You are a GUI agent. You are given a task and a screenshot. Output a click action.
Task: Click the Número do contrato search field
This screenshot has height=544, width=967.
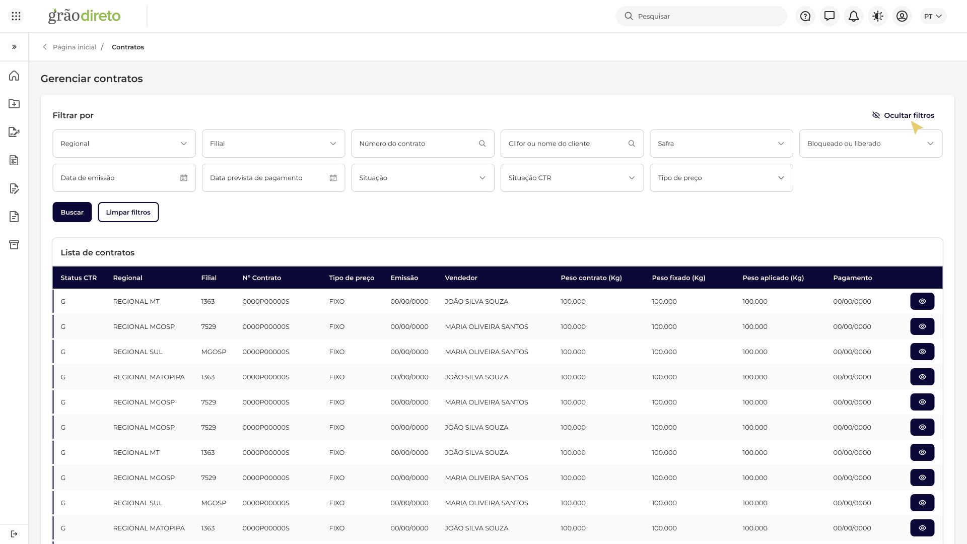click(x=423, y=144)
